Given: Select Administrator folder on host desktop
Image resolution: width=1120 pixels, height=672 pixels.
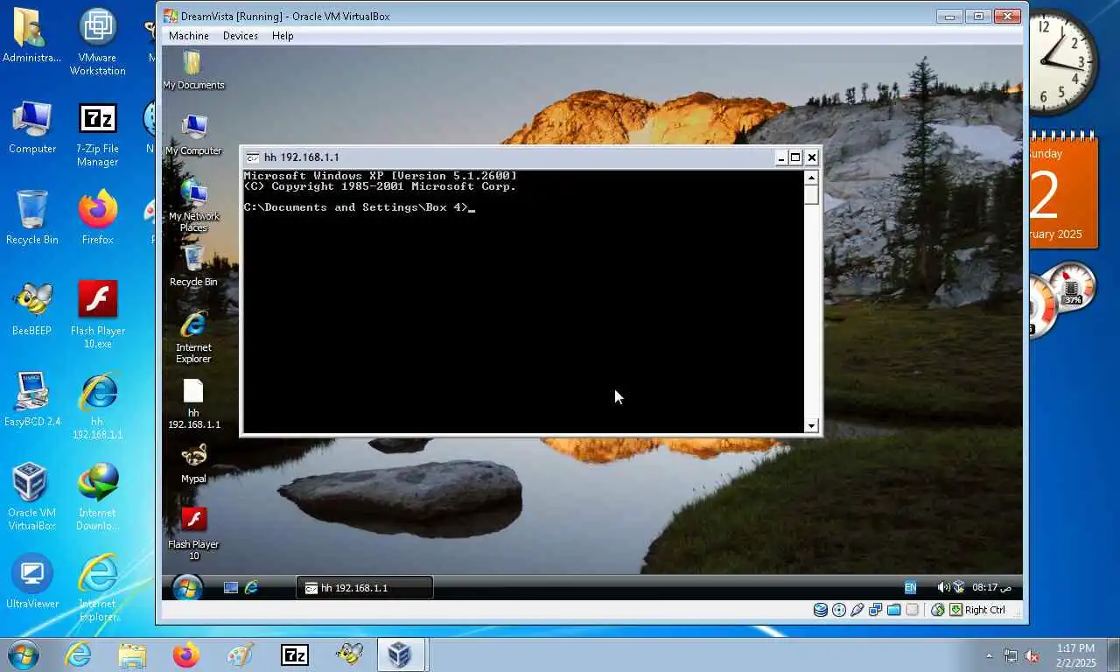Looking at the screenshot, I should 32,37.
